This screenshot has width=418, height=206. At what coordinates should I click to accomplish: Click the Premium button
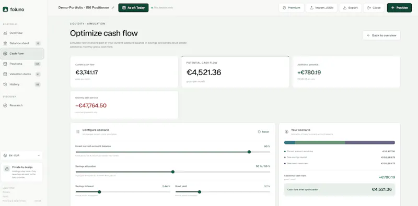[x=292, y=8]
